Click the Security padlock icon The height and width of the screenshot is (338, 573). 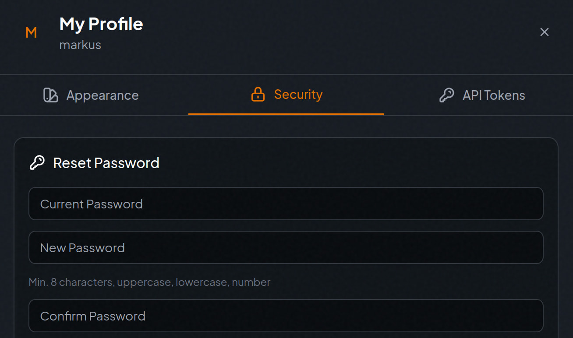(258, 95)
